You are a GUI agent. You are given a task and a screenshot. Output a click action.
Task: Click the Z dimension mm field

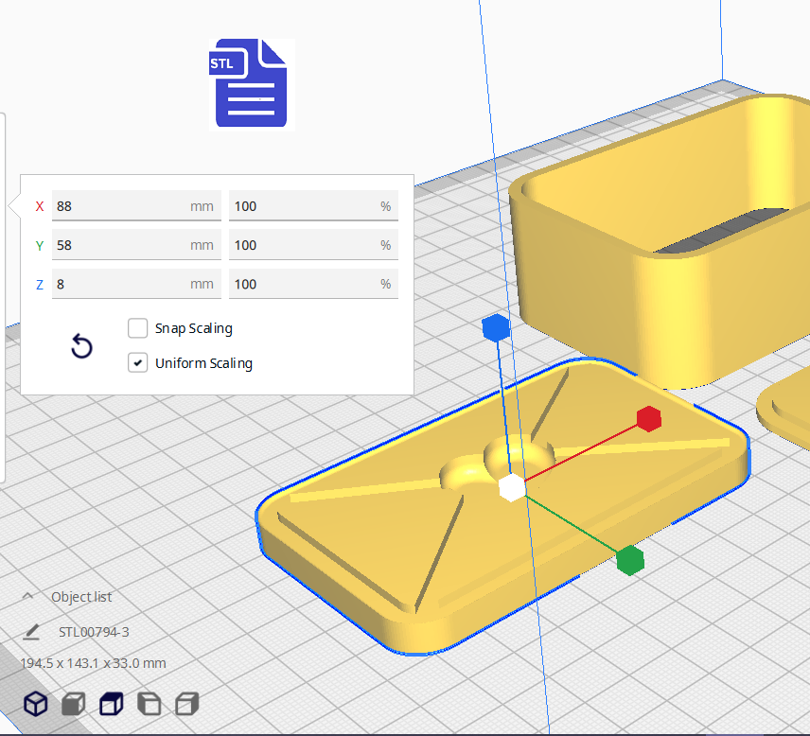pos(135,284)
